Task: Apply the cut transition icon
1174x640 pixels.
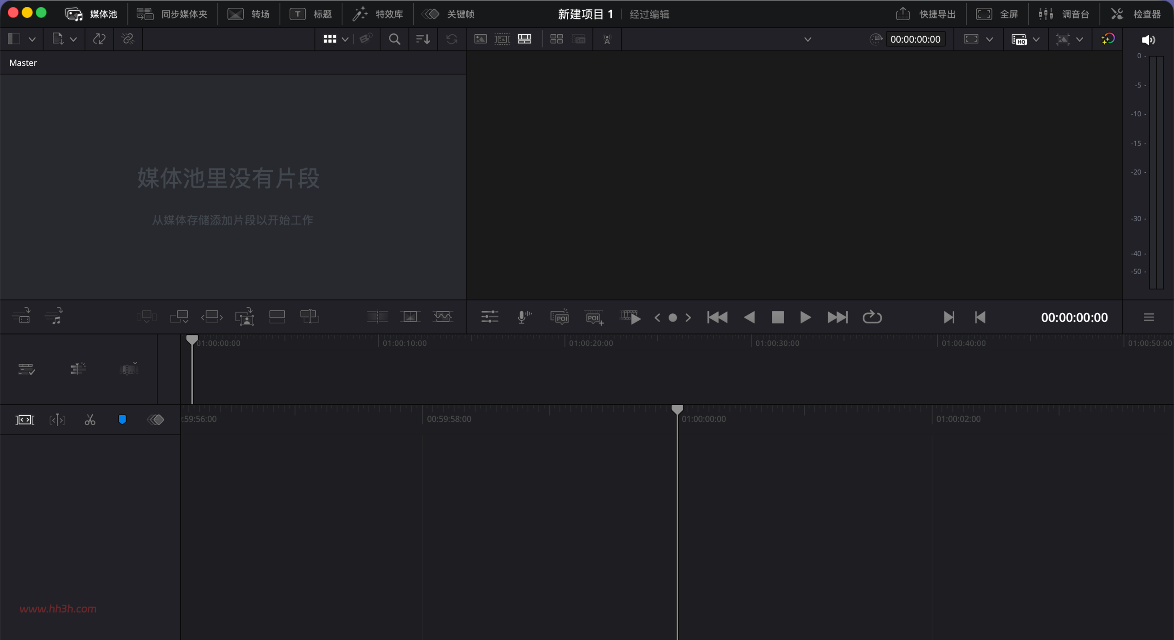Action: coord(377,317)
